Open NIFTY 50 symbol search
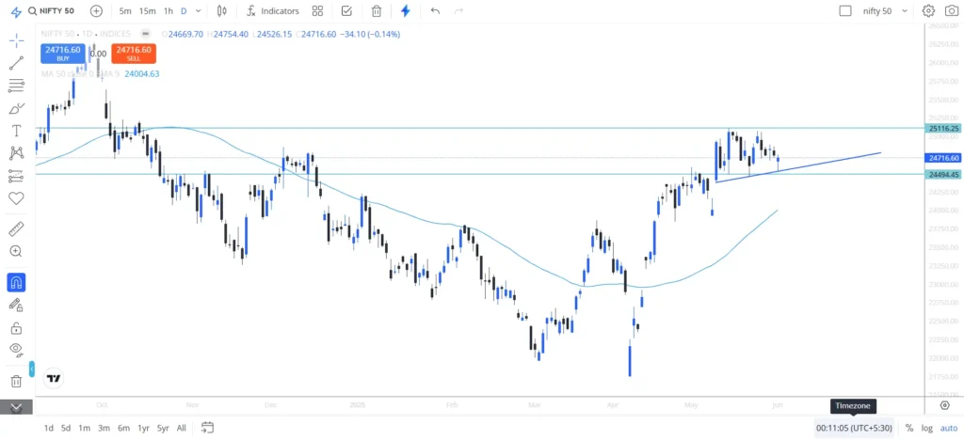Screen dimensions: 964x440 point(53,11)
